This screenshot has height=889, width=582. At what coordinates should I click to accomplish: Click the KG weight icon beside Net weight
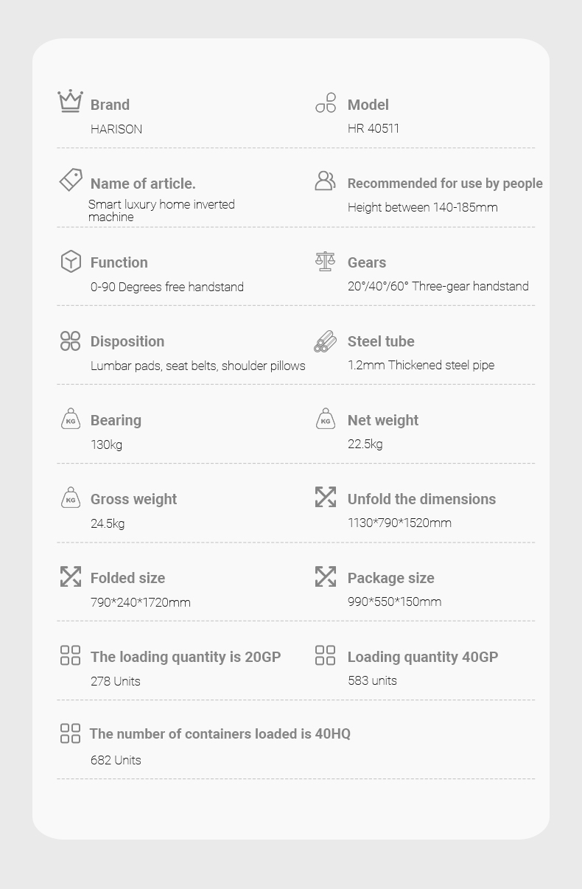(x=326, y=419)
